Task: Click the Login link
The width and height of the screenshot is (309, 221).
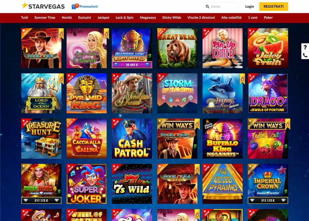Action: [249, 6]
